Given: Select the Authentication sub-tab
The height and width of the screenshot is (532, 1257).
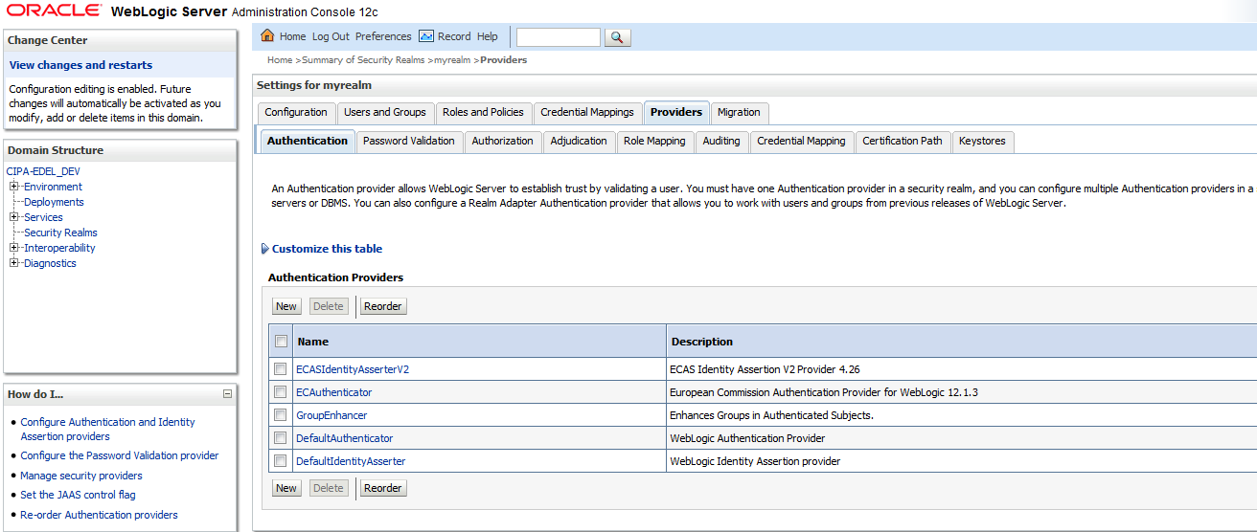Looking at the screenshot, I should tap(308, 141).
